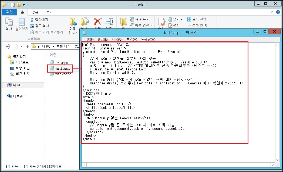This screenshot has width=283, height=172.
Task: Click the Copy to folder icon
Action: [x=84, y=22]
